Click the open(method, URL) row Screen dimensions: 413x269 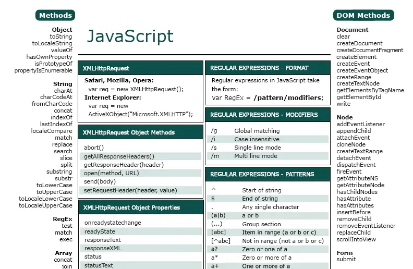(x=141, y=173)
